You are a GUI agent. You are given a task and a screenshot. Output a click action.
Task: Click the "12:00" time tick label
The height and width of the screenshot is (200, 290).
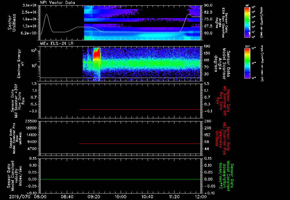click(201, 197)
